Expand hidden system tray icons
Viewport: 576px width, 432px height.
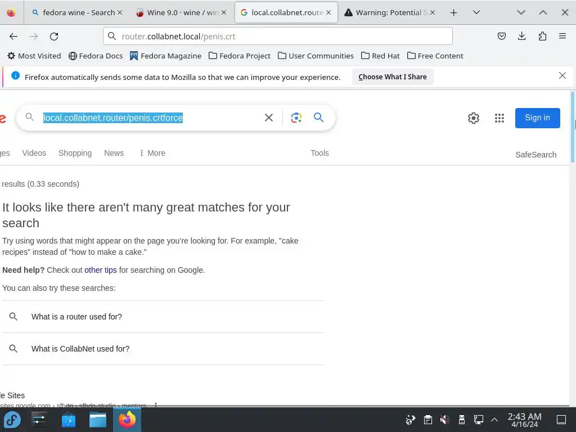click(494, 420)
